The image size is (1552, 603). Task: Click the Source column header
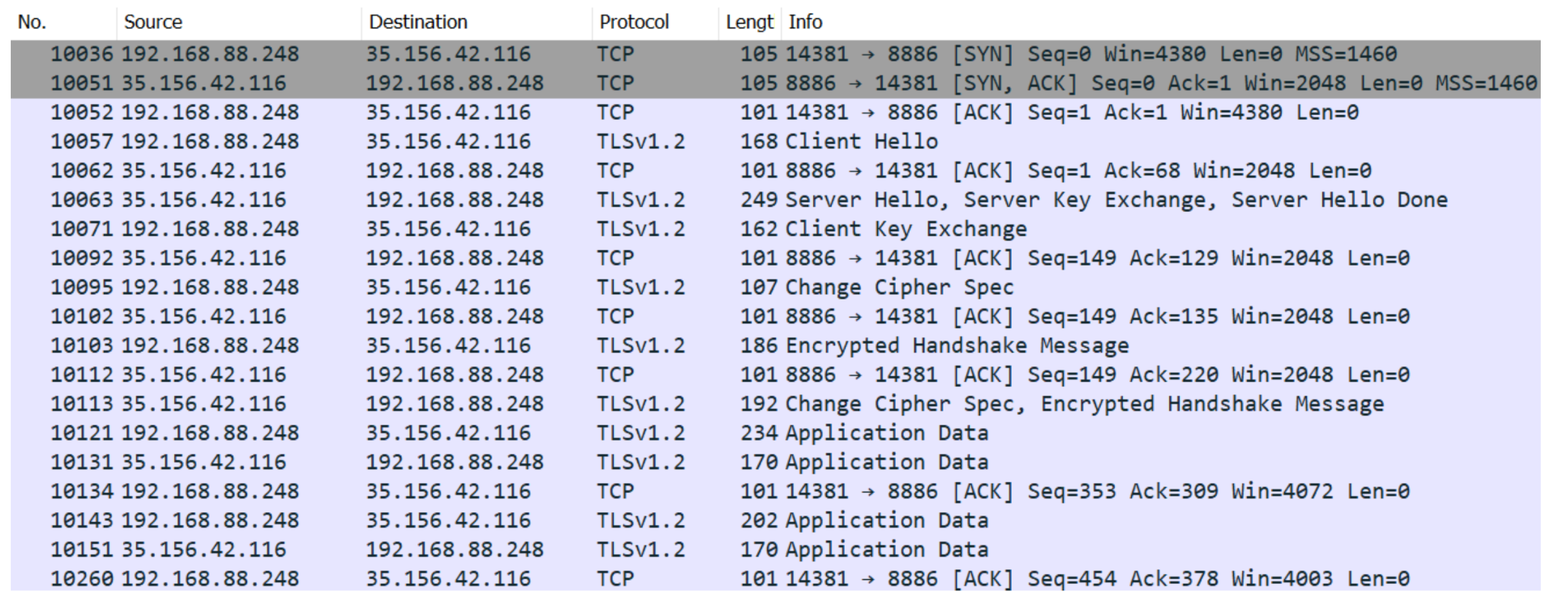coord(153,22)
